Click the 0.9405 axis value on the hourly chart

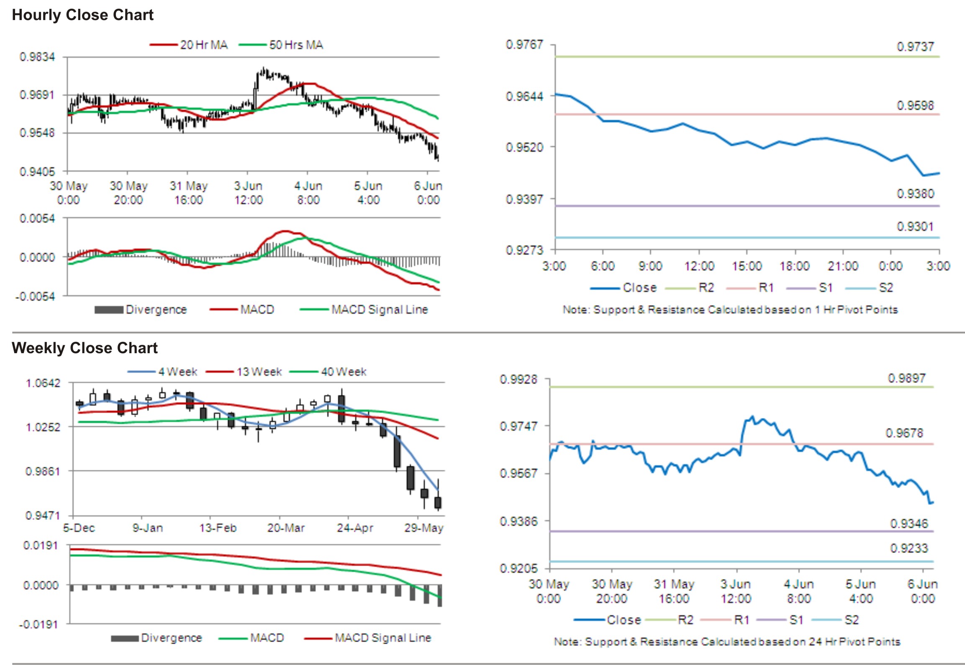[37, 171]
